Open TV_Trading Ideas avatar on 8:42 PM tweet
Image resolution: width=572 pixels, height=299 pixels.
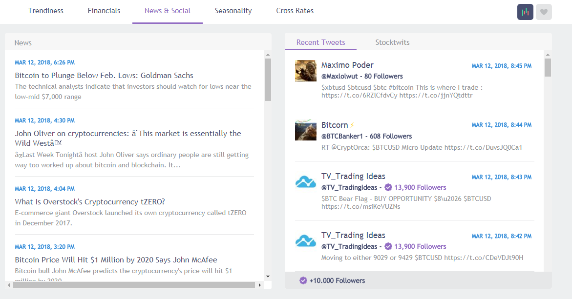305,241
